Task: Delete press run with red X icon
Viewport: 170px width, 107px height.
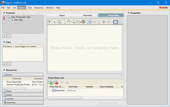Action: coord(56,82)
